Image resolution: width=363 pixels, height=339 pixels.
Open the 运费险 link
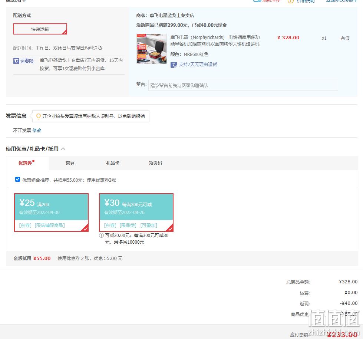click(27, 61)
